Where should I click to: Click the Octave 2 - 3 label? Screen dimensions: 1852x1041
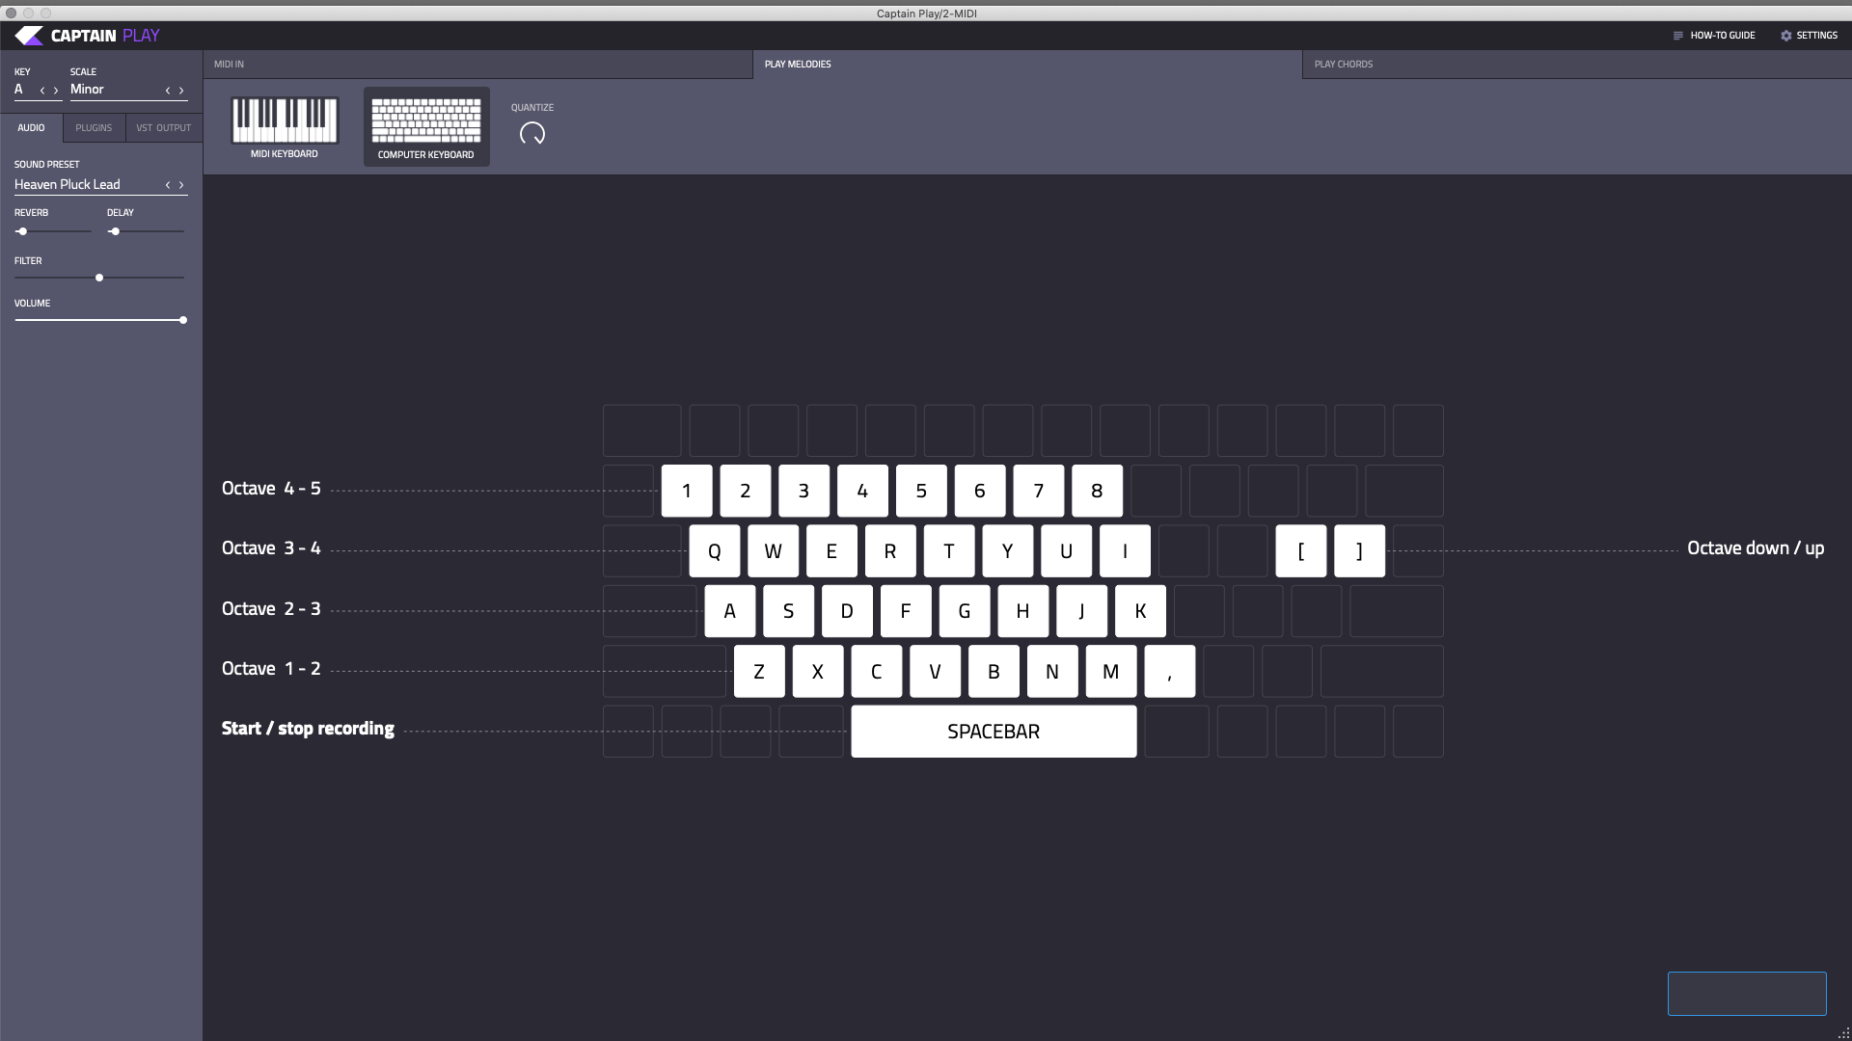pyautogui.click(x=271, y=609)
